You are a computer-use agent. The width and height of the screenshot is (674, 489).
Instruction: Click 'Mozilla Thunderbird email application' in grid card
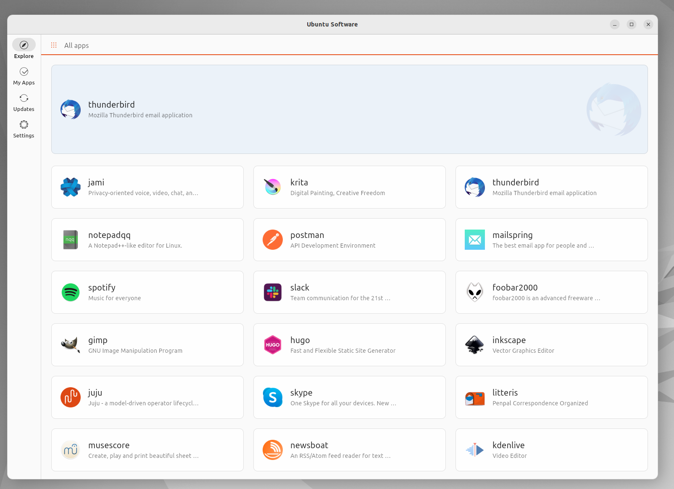click(x=545, y=193)
